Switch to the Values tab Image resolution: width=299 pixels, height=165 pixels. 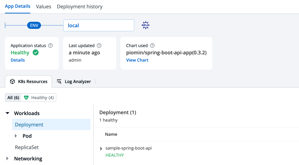pyautogui.click(x=44, y=6)
